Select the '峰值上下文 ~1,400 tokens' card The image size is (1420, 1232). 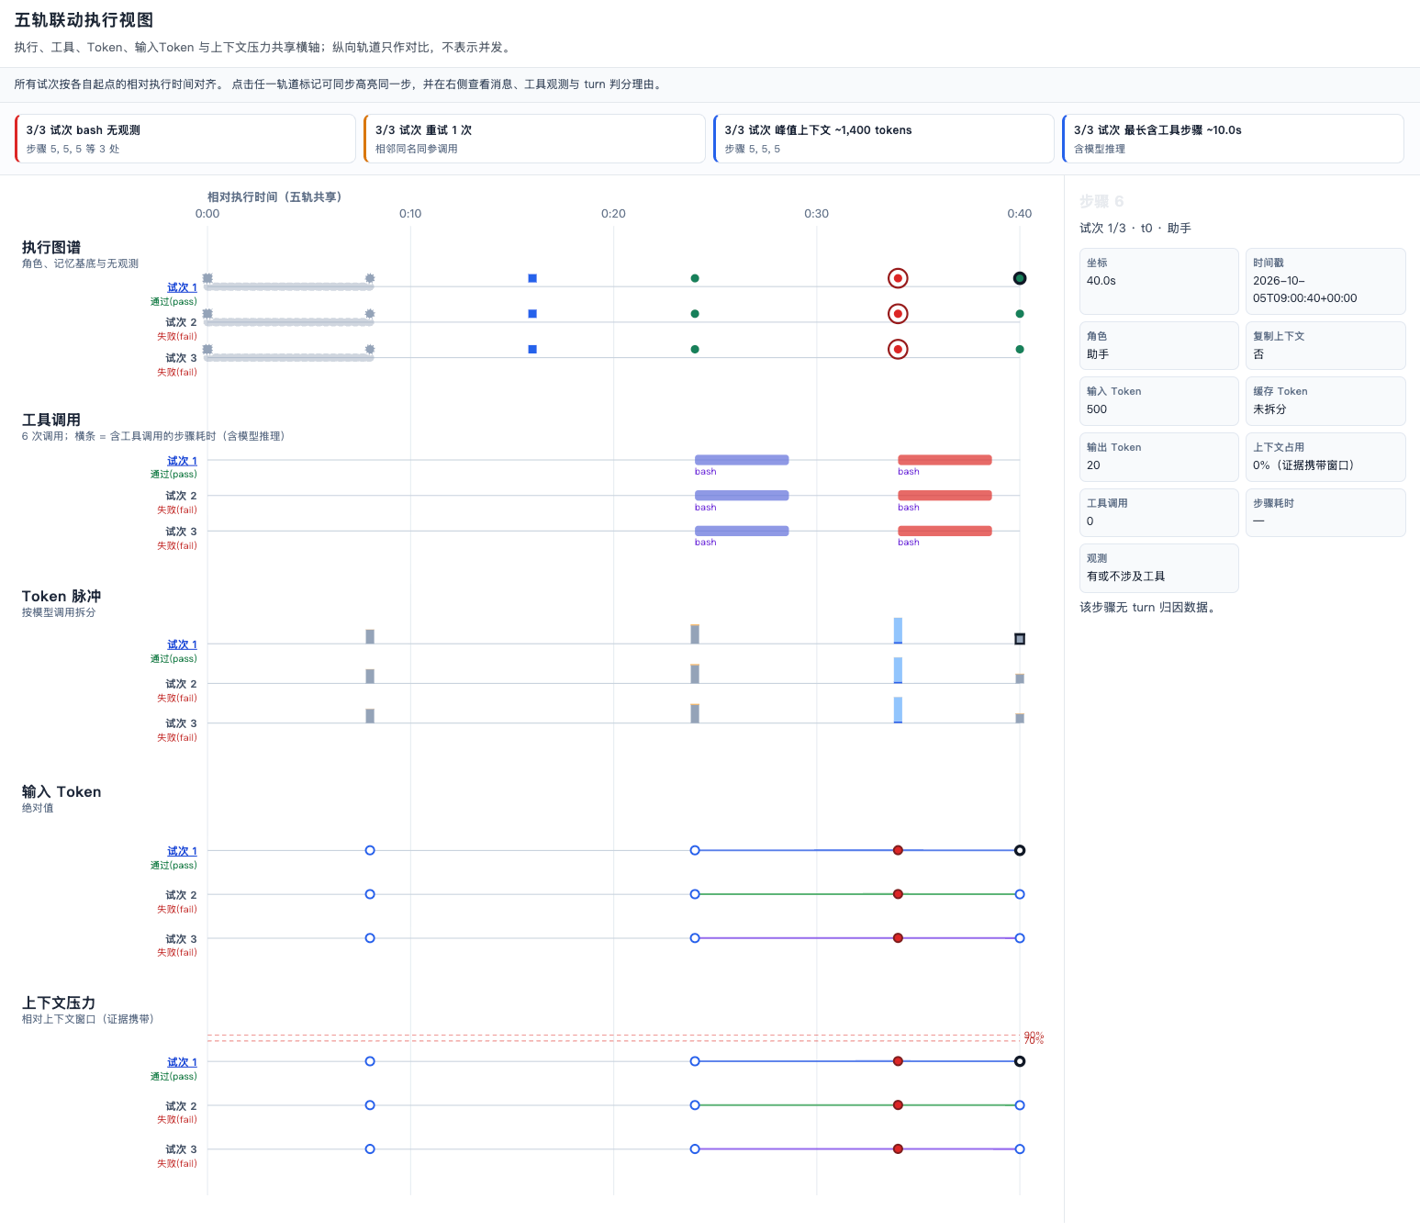[x=884, y=139]
